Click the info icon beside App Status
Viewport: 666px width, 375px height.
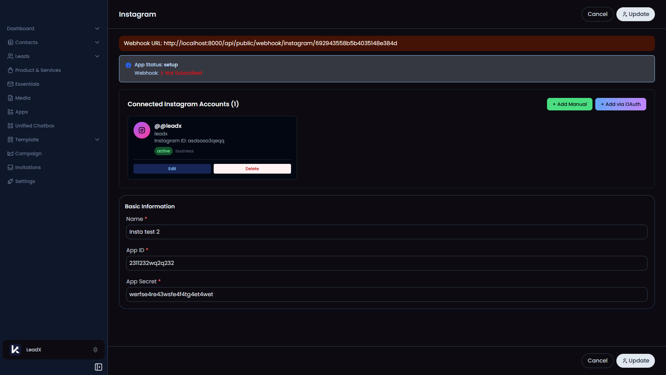tap(128, 65)
